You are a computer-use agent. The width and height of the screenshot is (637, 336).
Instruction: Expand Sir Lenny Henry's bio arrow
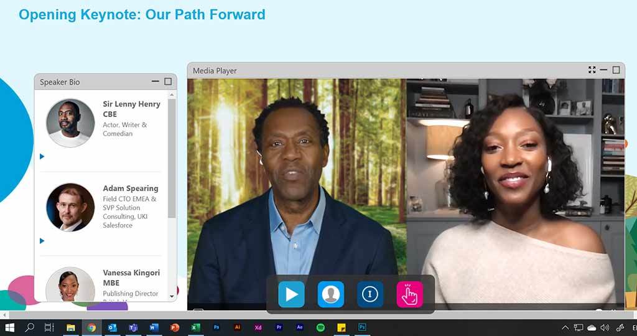(x=42, y=156)
